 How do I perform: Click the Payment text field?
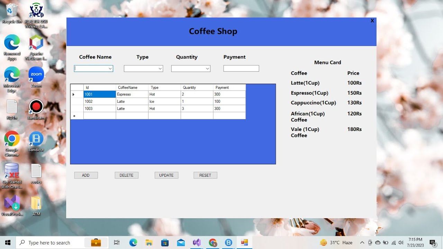click(x=241, y=68)
